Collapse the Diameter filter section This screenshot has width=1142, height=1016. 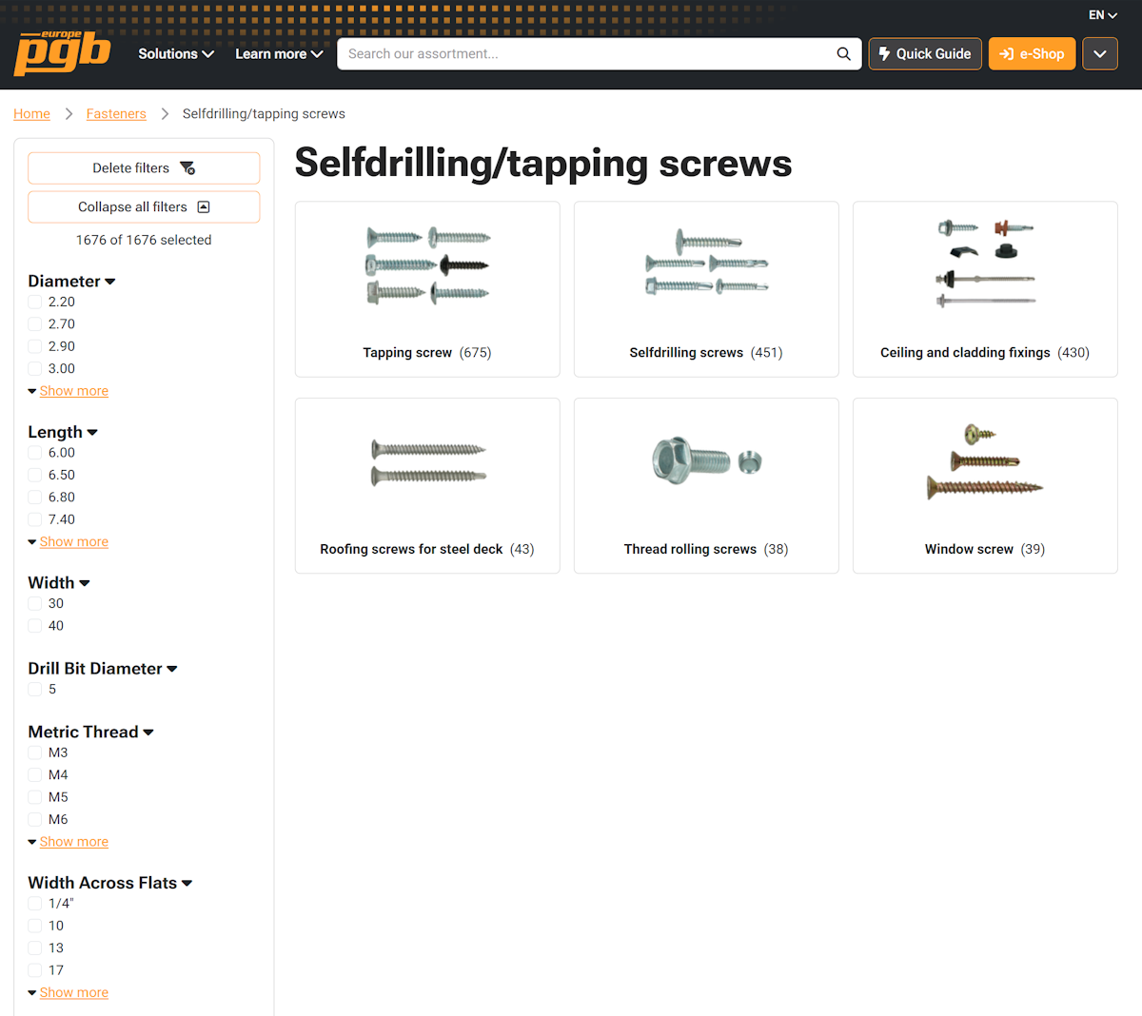click(71, 282)
